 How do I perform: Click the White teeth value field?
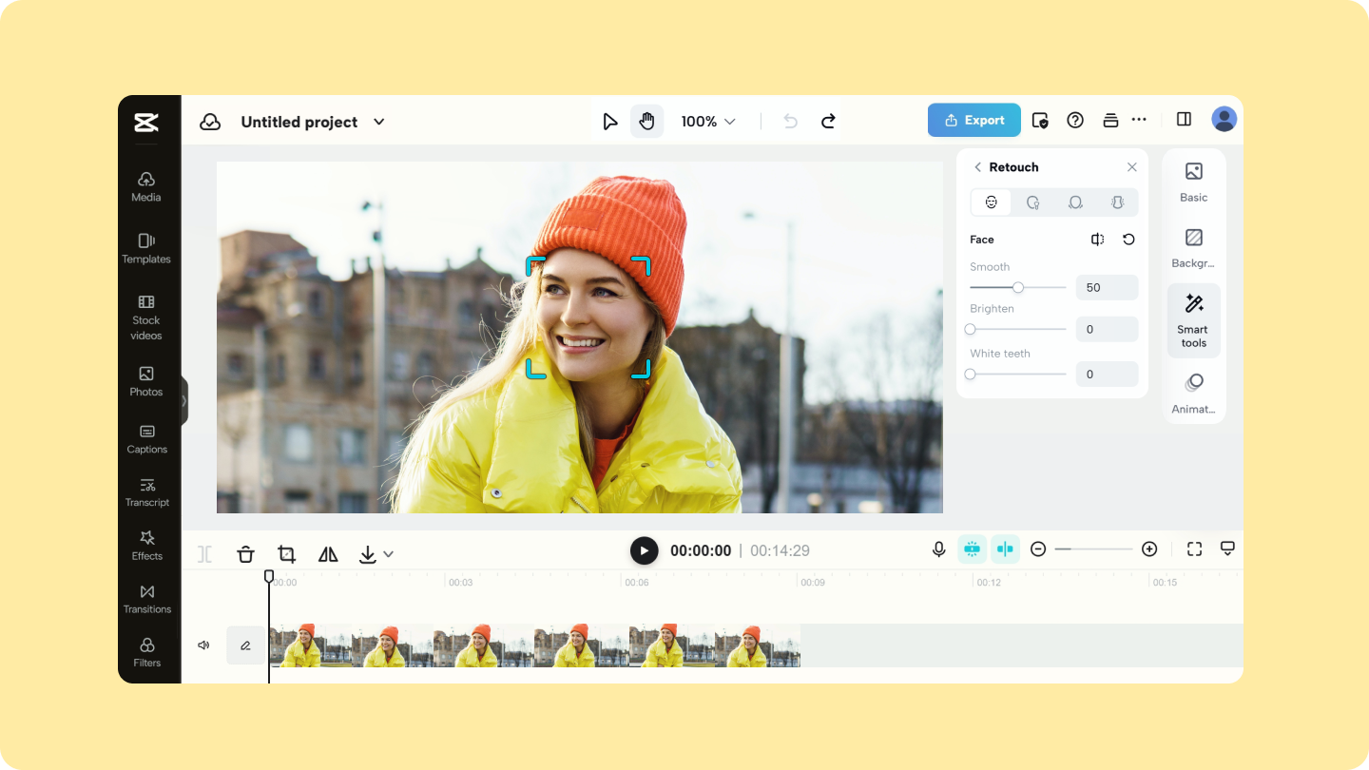coord(1107,374)
